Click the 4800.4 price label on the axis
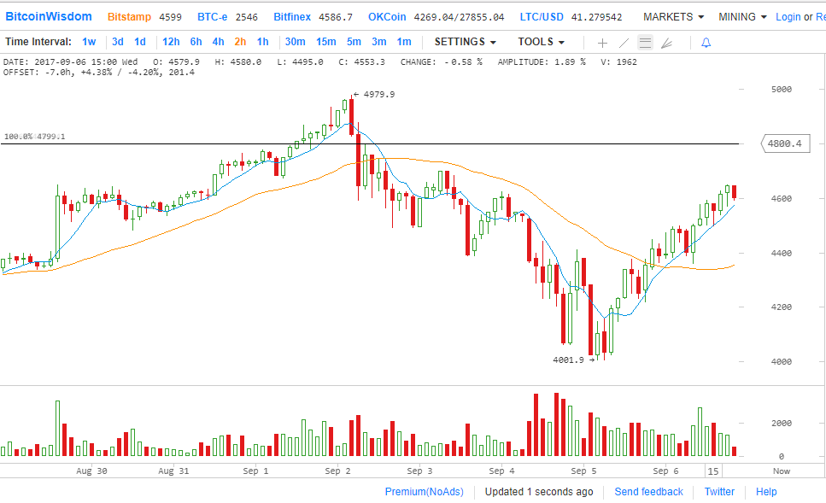The image size is (826, 503). 784,144
